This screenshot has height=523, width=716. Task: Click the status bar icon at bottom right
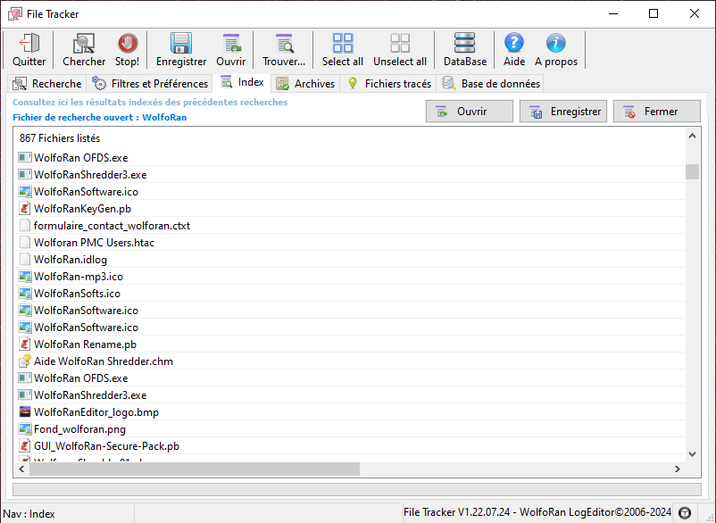coord(685,513)
